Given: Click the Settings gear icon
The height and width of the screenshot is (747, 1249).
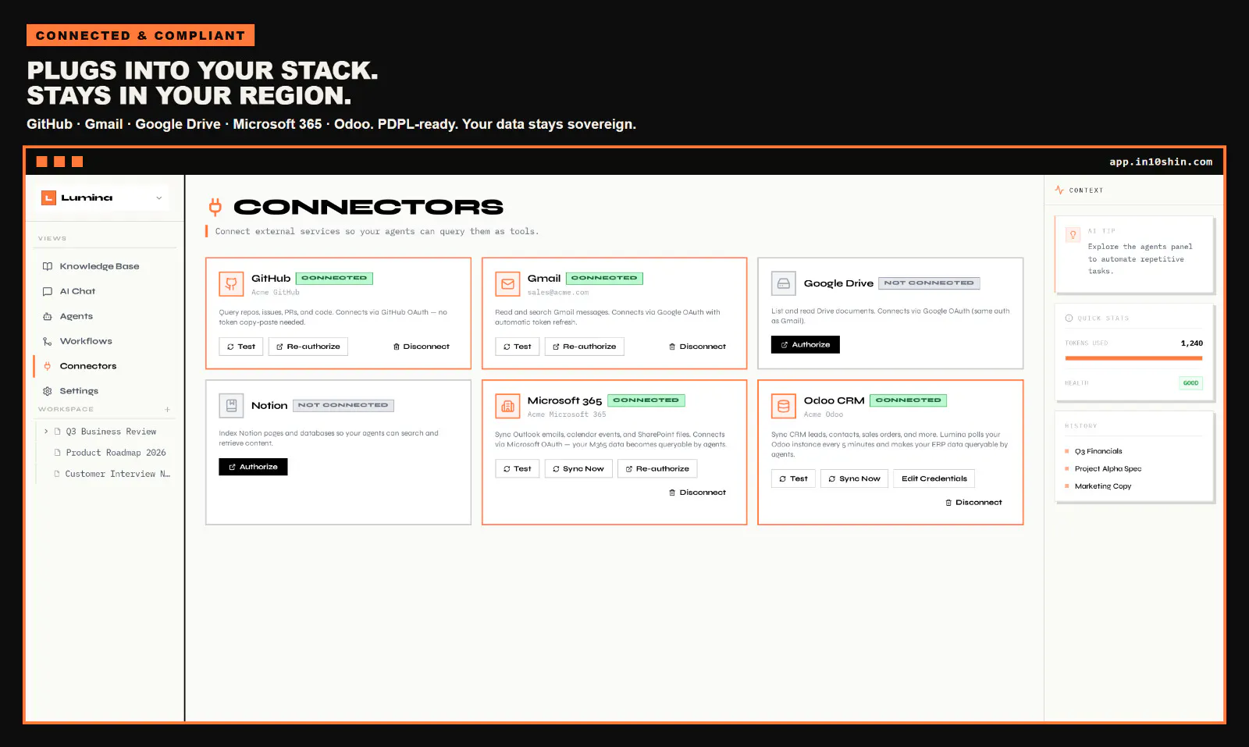Looking at the screenshot, I should (x=48, y=391).
